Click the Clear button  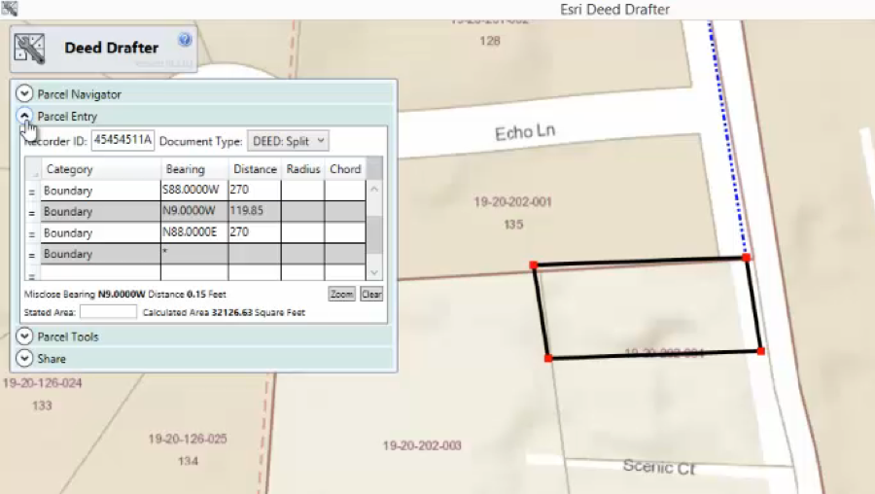(371, 295)
